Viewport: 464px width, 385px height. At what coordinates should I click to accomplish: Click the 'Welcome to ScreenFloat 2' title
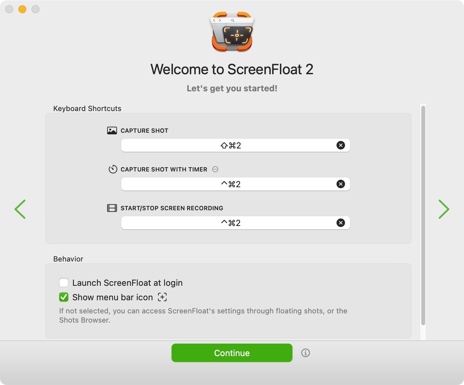[232, 69]
